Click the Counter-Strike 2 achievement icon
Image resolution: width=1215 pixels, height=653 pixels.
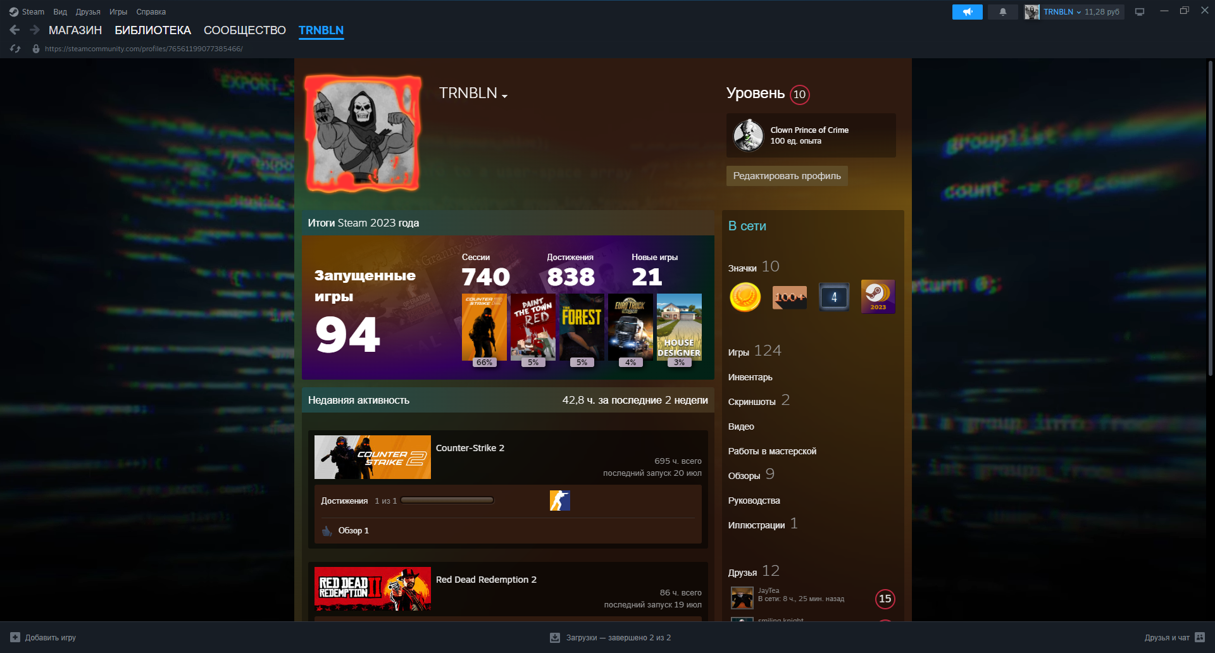pyautogui.click(x=559, y=501)
